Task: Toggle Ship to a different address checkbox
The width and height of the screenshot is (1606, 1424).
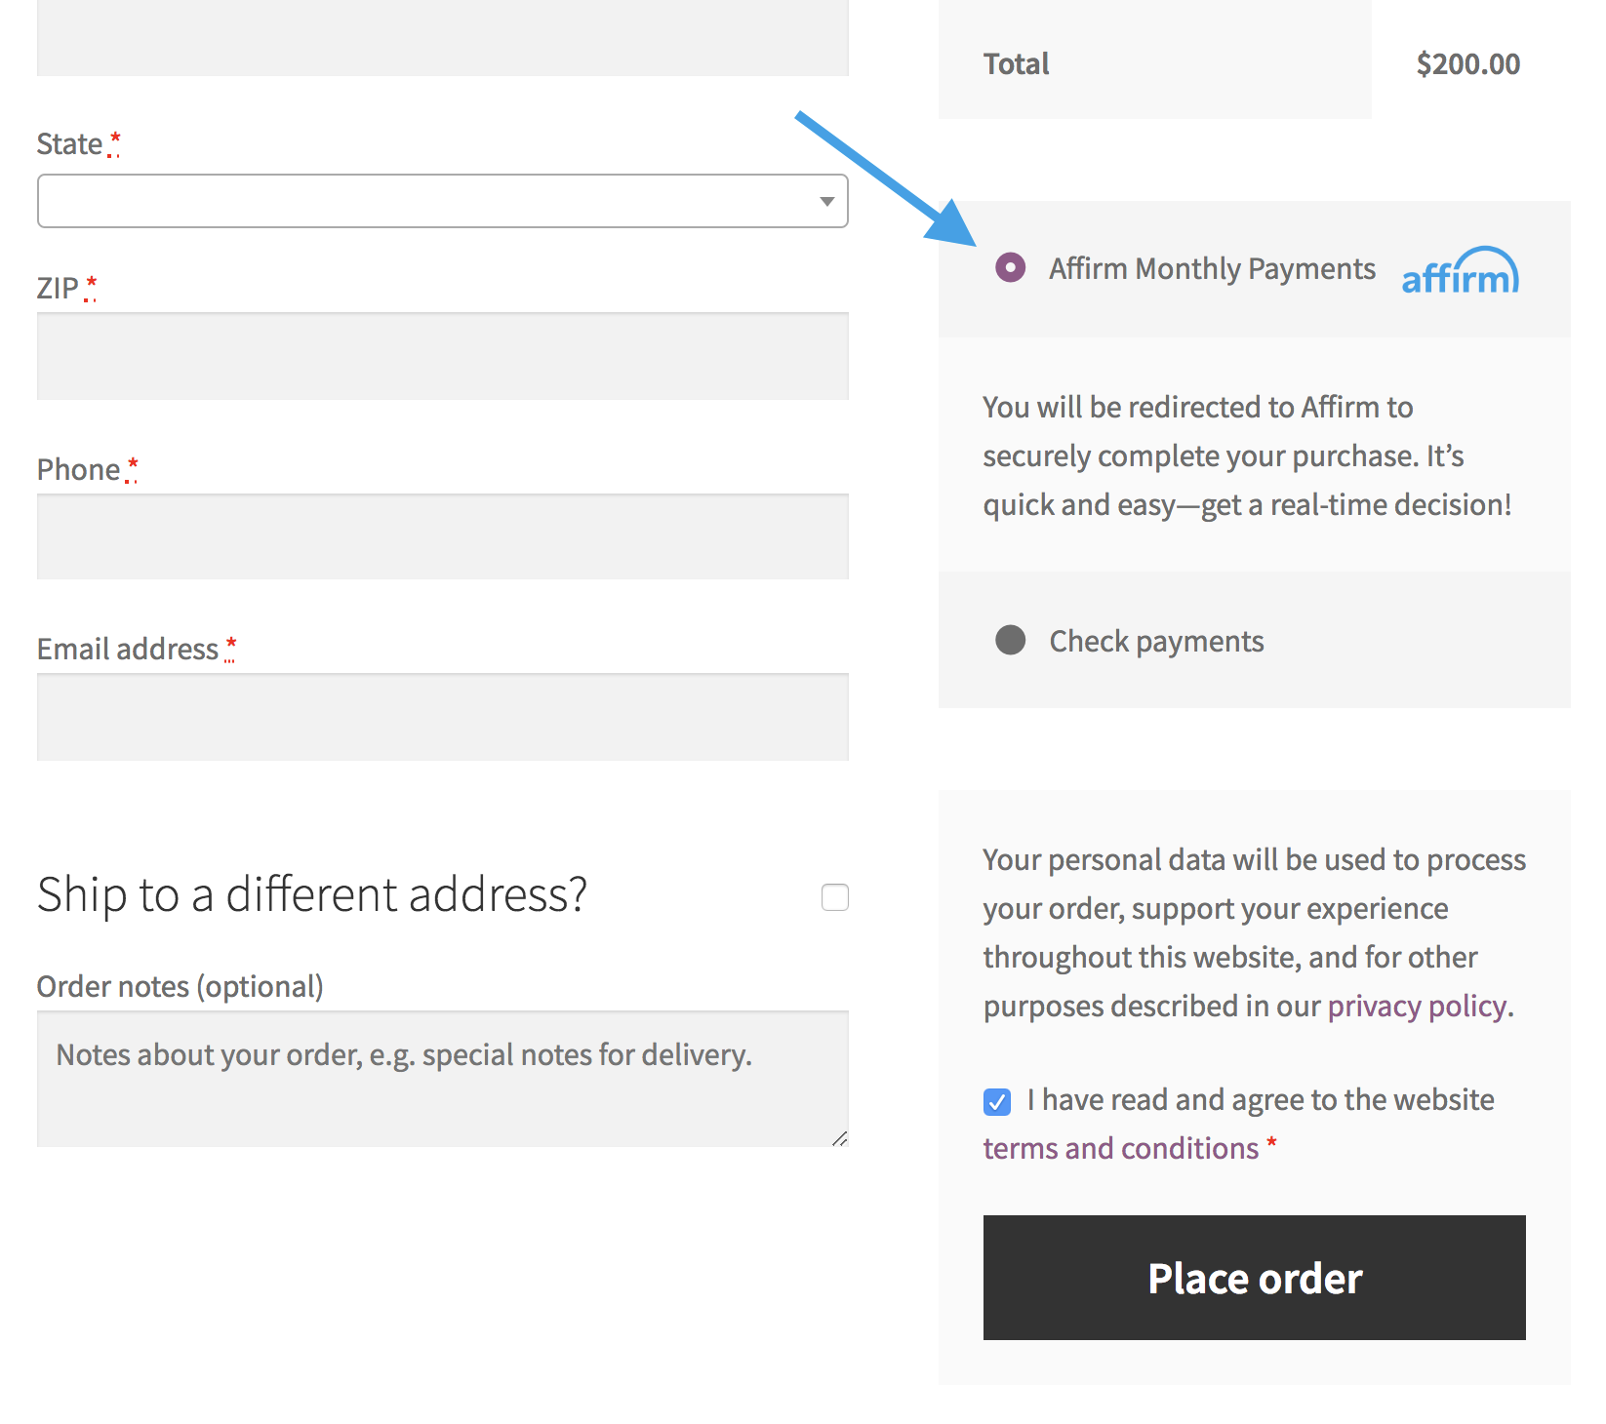Action: tap(835, 897)
